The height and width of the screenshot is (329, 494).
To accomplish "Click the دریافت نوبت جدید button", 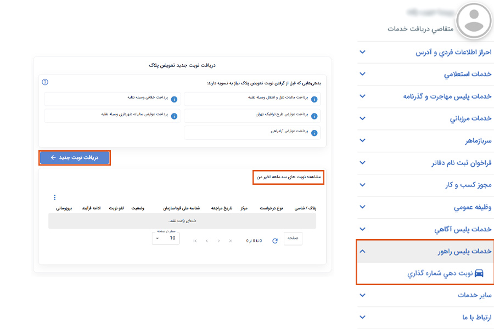I will coord(75,158).
